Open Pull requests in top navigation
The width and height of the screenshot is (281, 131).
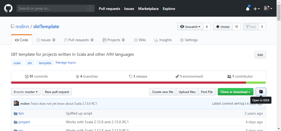point(110,9)
